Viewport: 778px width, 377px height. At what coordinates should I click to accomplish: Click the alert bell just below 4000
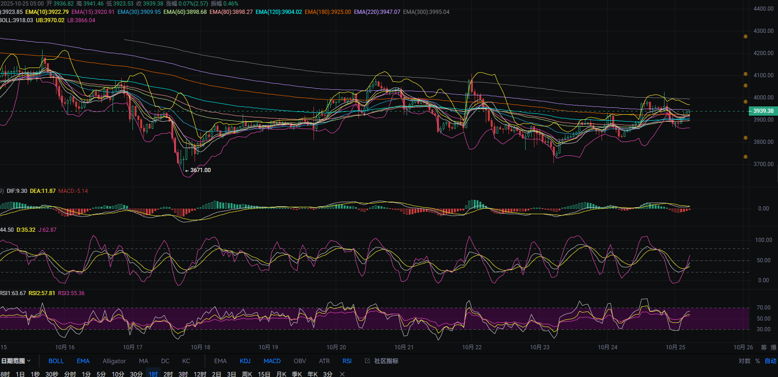(745, 102)
